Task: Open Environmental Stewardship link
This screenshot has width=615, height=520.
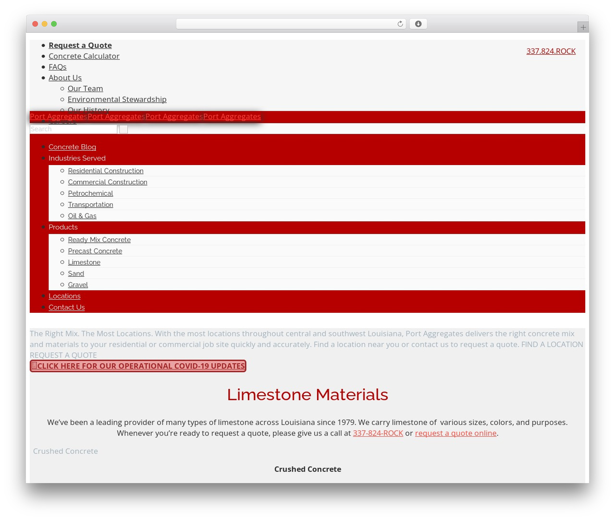Action: pyautogui.click(x=117, y=99)
